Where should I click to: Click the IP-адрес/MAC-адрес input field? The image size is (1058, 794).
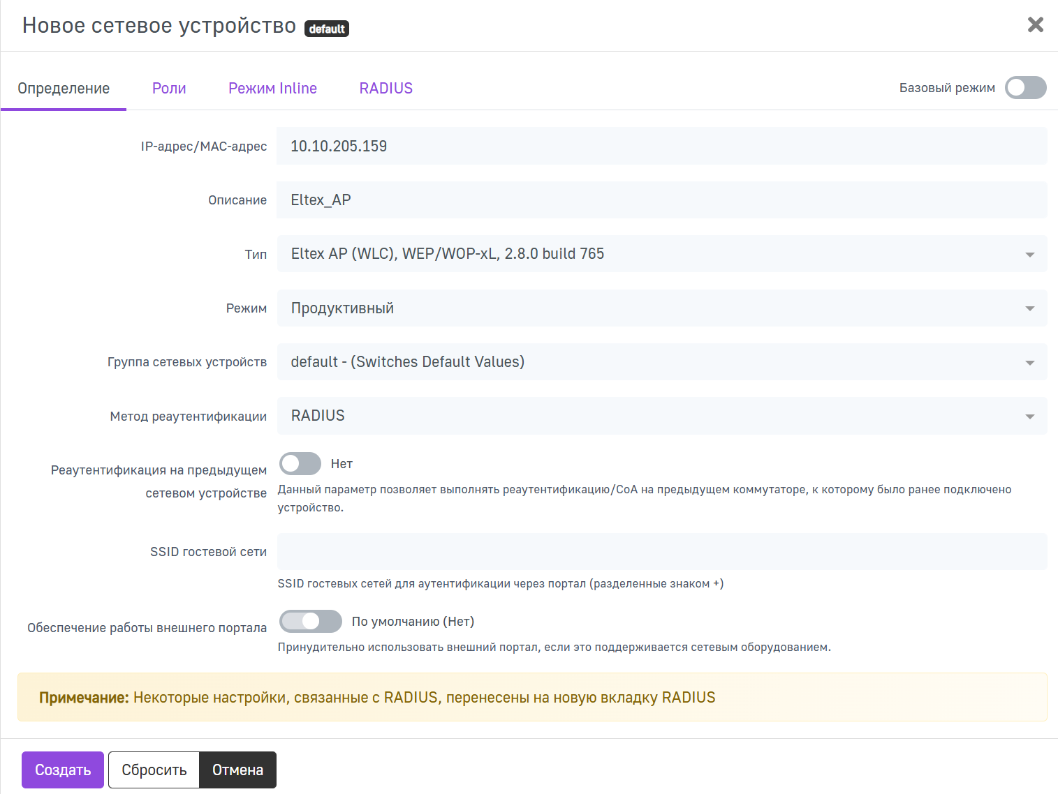[661, 147]
